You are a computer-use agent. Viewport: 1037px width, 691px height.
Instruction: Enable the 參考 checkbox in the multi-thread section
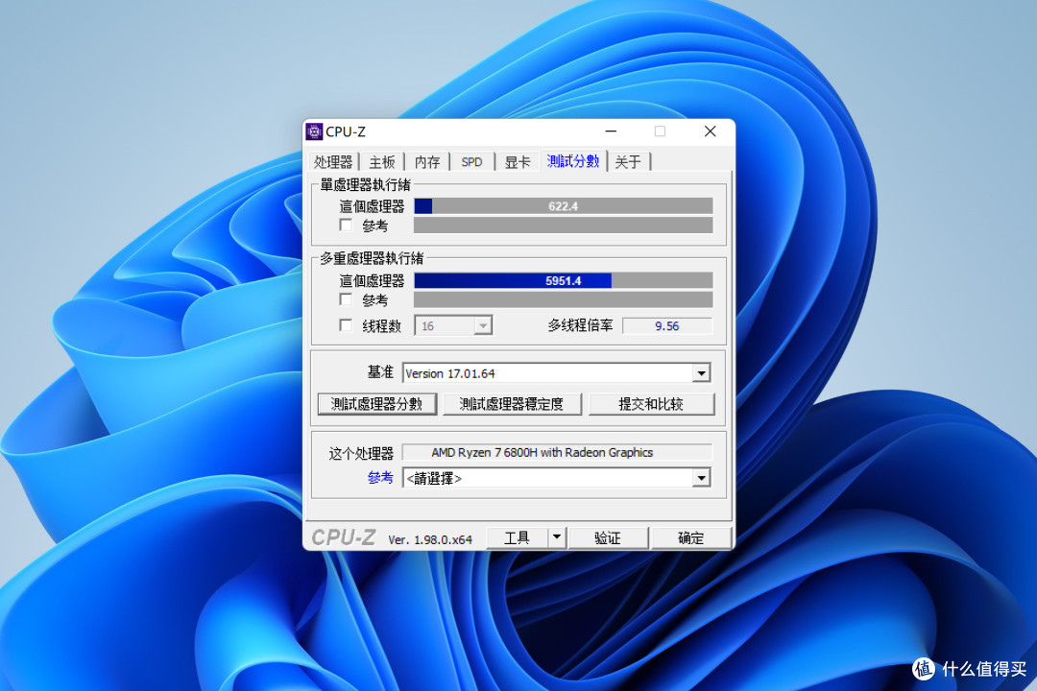click(346, 299)
